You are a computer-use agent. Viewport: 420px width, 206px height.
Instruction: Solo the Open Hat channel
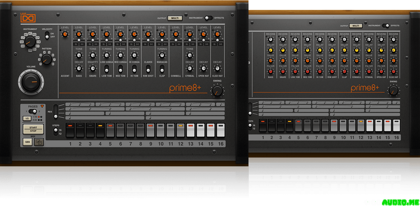click(x=201, y=44)
